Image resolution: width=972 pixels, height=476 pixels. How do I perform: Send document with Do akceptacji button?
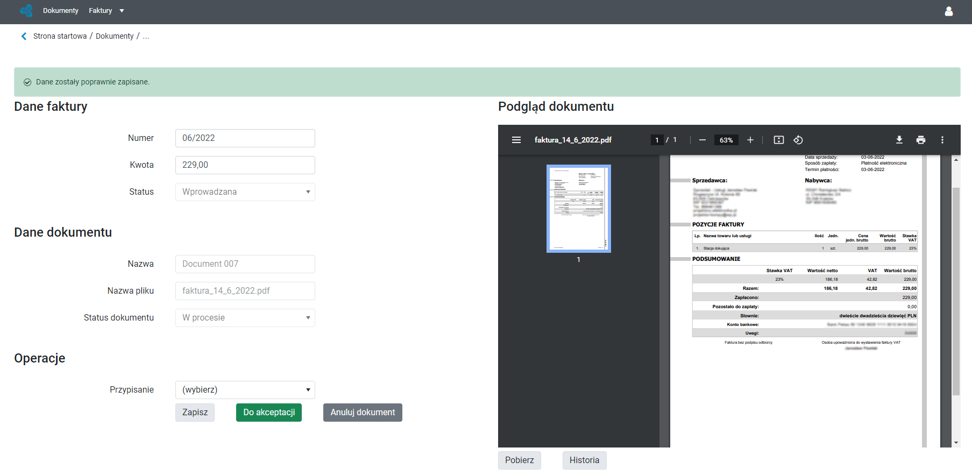[x=269, y=413]
